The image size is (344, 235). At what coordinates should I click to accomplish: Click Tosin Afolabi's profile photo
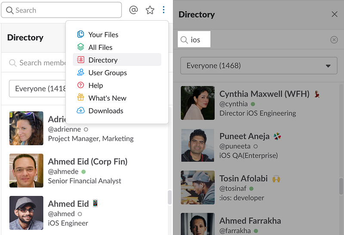coord(198,187)
